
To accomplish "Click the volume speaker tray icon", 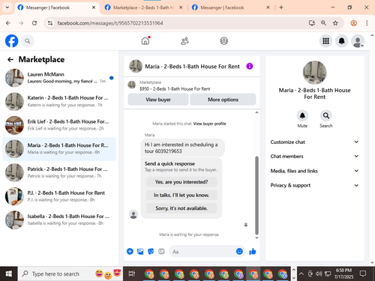I will click(319, 274).
